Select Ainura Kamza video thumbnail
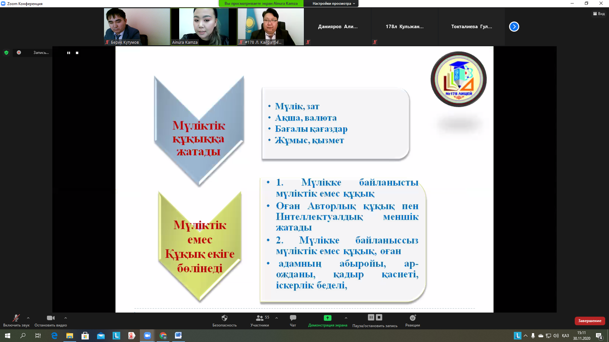The width and height of the screenshot is (609, 342). click(x=204, y=27)
